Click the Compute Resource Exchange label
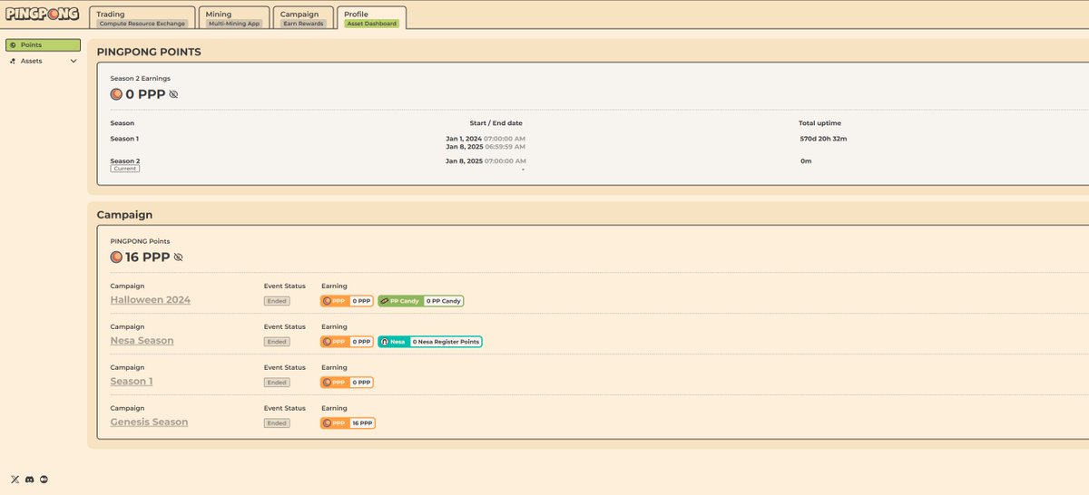The image size is (1089, 495). [142, 24]
